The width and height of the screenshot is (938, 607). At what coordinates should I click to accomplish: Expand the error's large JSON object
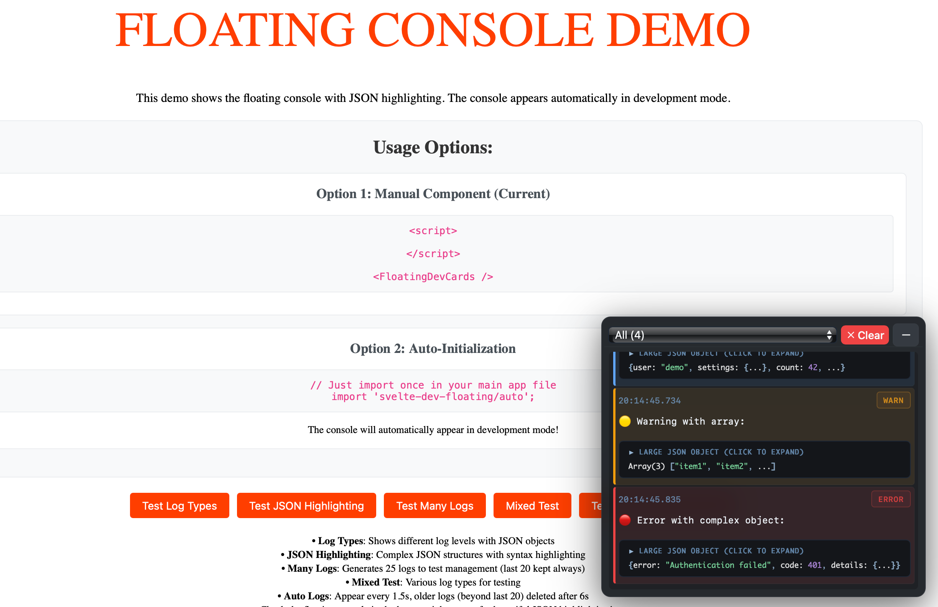(x=716, y=551)
